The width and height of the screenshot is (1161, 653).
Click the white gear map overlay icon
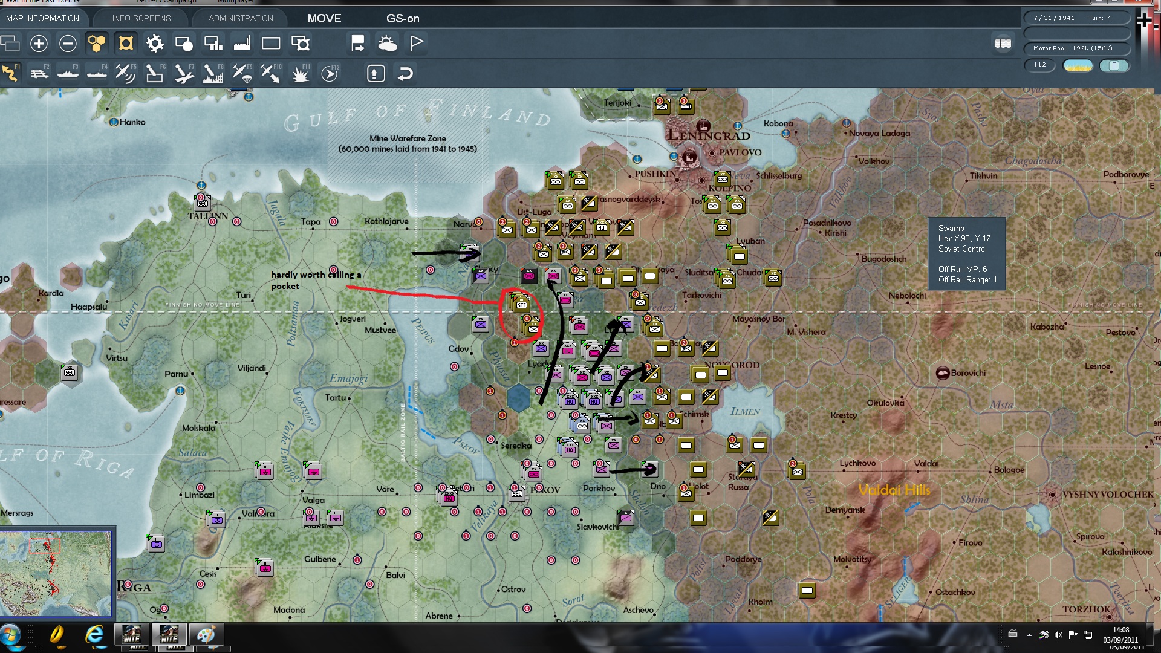pyautogui.click(x=155, y=44)
